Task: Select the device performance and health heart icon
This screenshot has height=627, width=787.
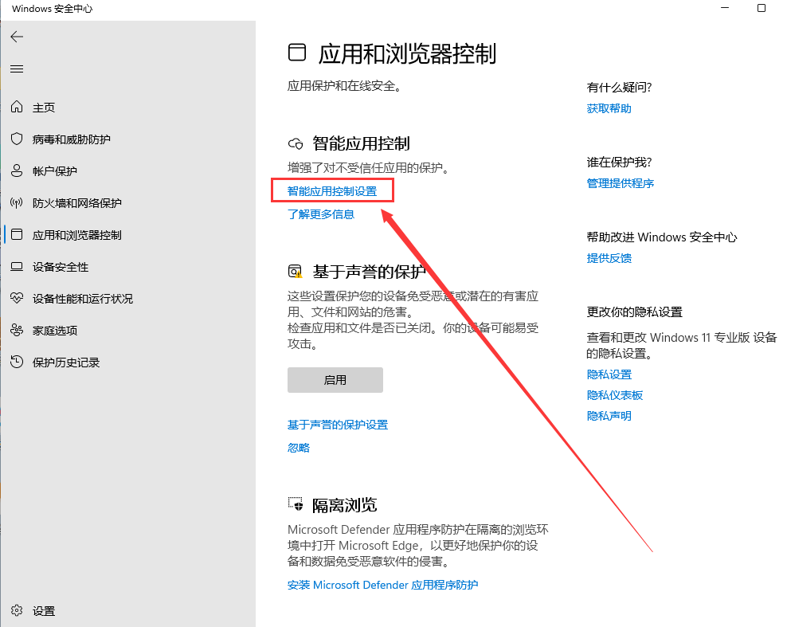Action: click(17, 299)
